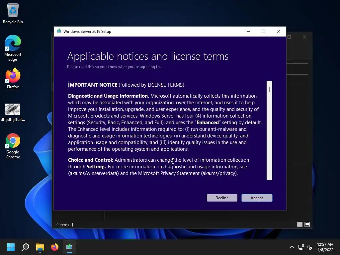
Task: Accept the license terms
Action: 257,198
